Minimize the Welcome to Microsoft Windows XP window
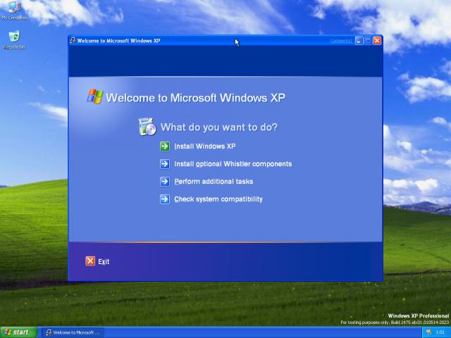 359,41
